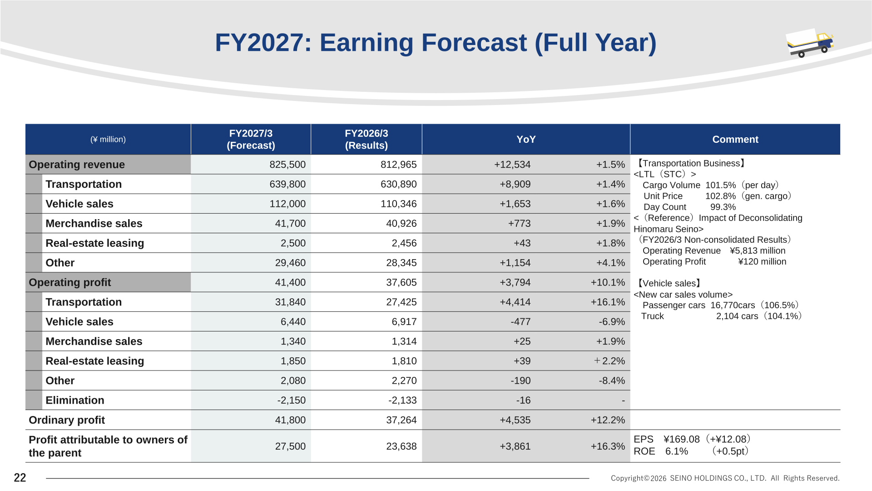
Task: Click the forecast value 2,080
Action: tap(293, 381)
